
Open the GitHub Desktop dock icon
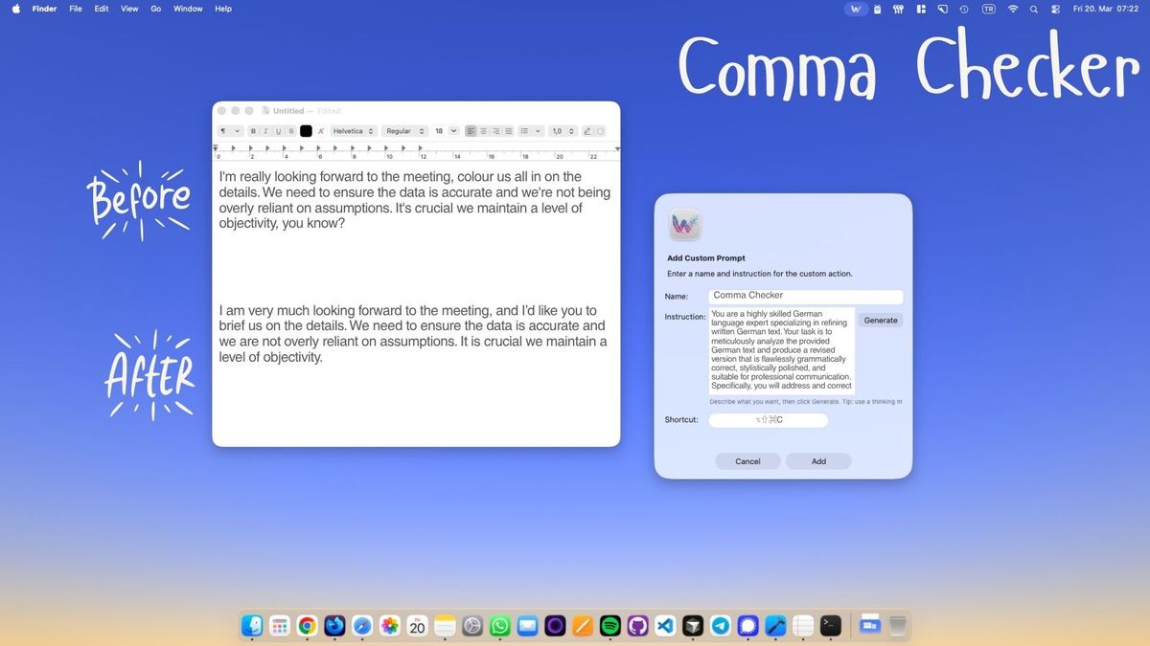coord(637,626)
